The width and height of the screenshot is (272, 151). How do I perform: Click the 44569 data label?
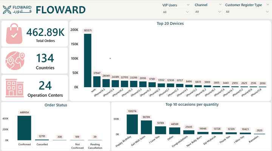click(x=175, y=124)
